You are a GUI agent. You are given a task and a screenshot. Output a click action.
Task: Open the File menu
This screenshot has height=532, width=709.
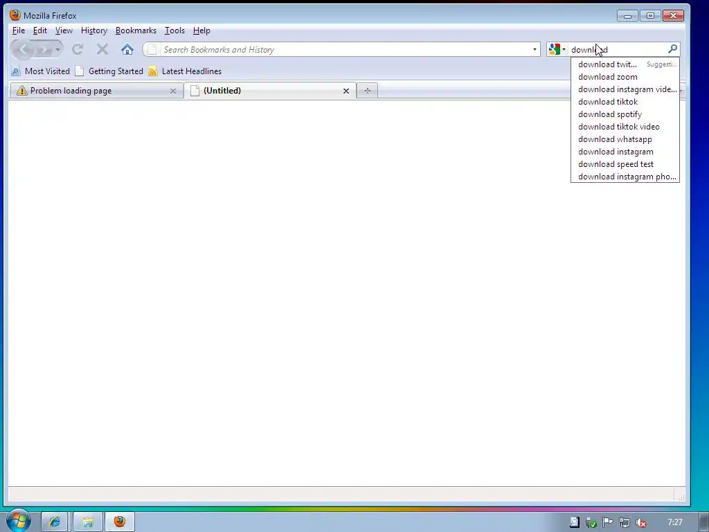click(19, 30)
